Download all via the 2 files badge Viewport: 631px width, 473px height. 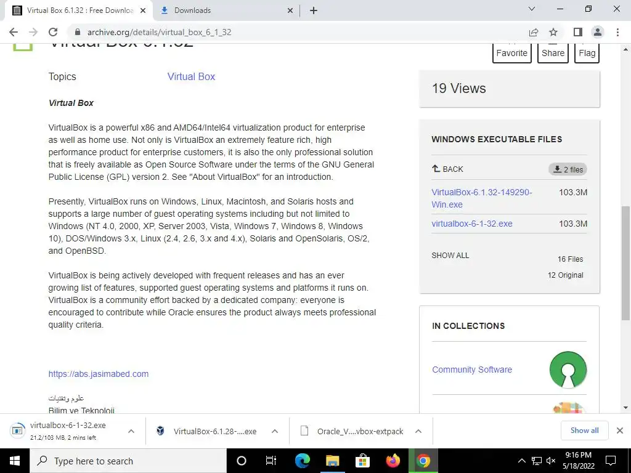point(568,169)
